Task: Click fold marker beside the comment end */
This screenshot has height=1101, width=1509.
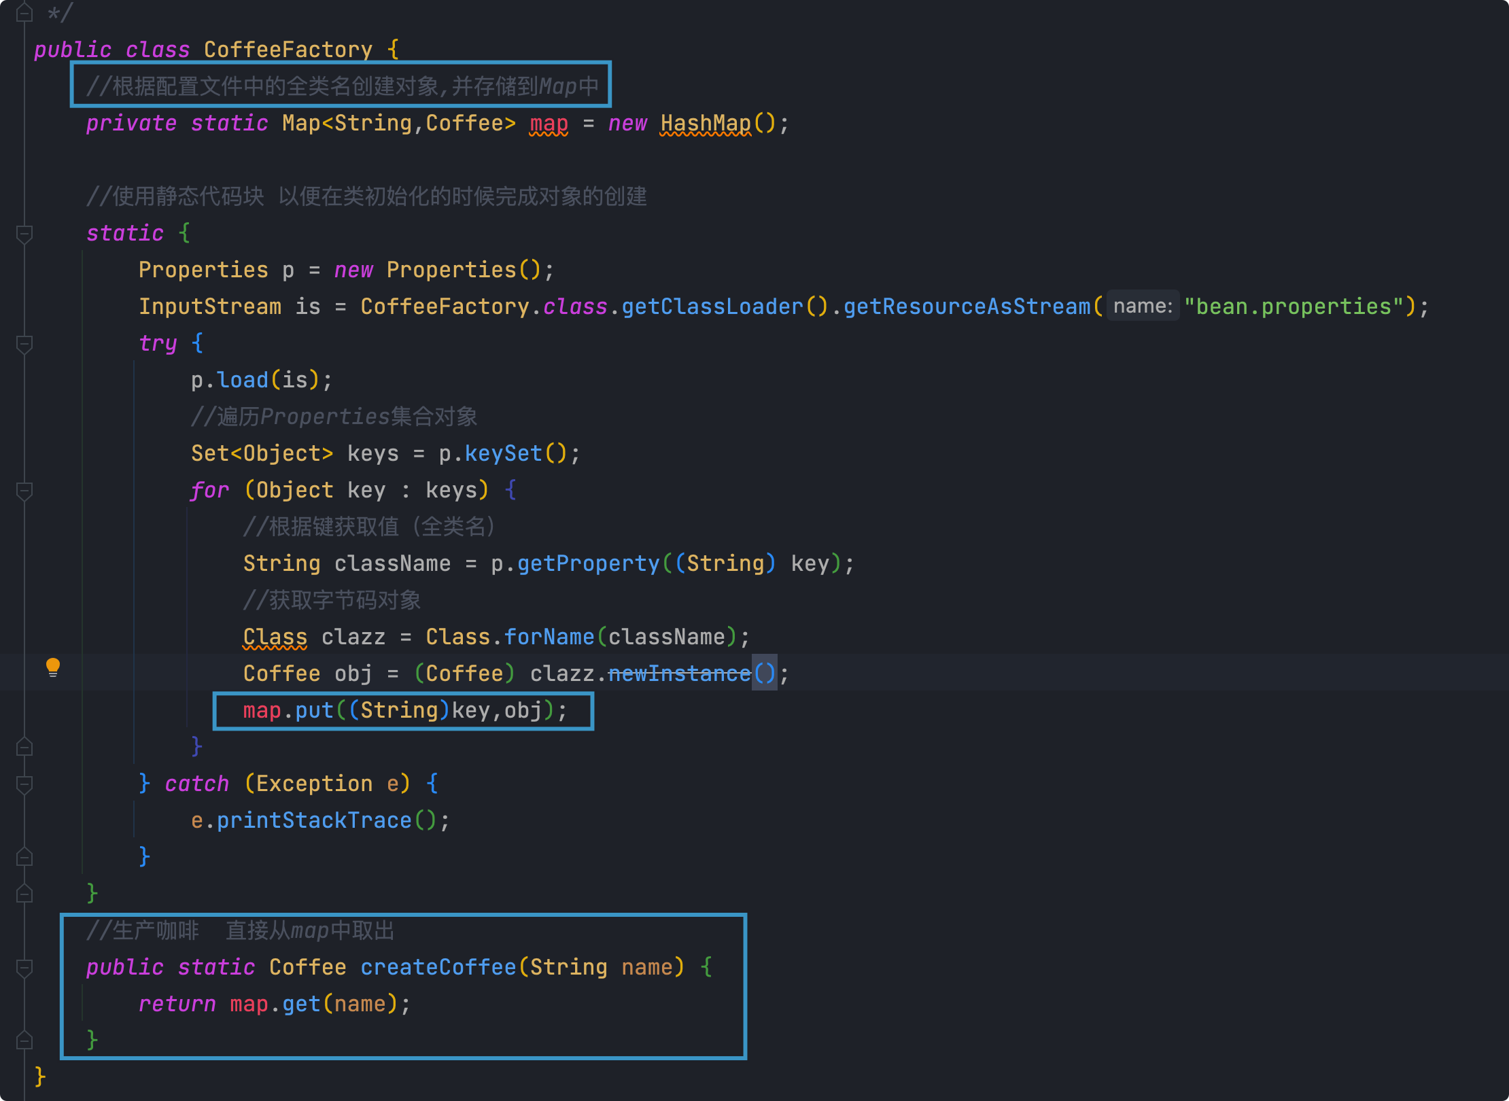Action: pyautogui.click(x=24, y=13)
